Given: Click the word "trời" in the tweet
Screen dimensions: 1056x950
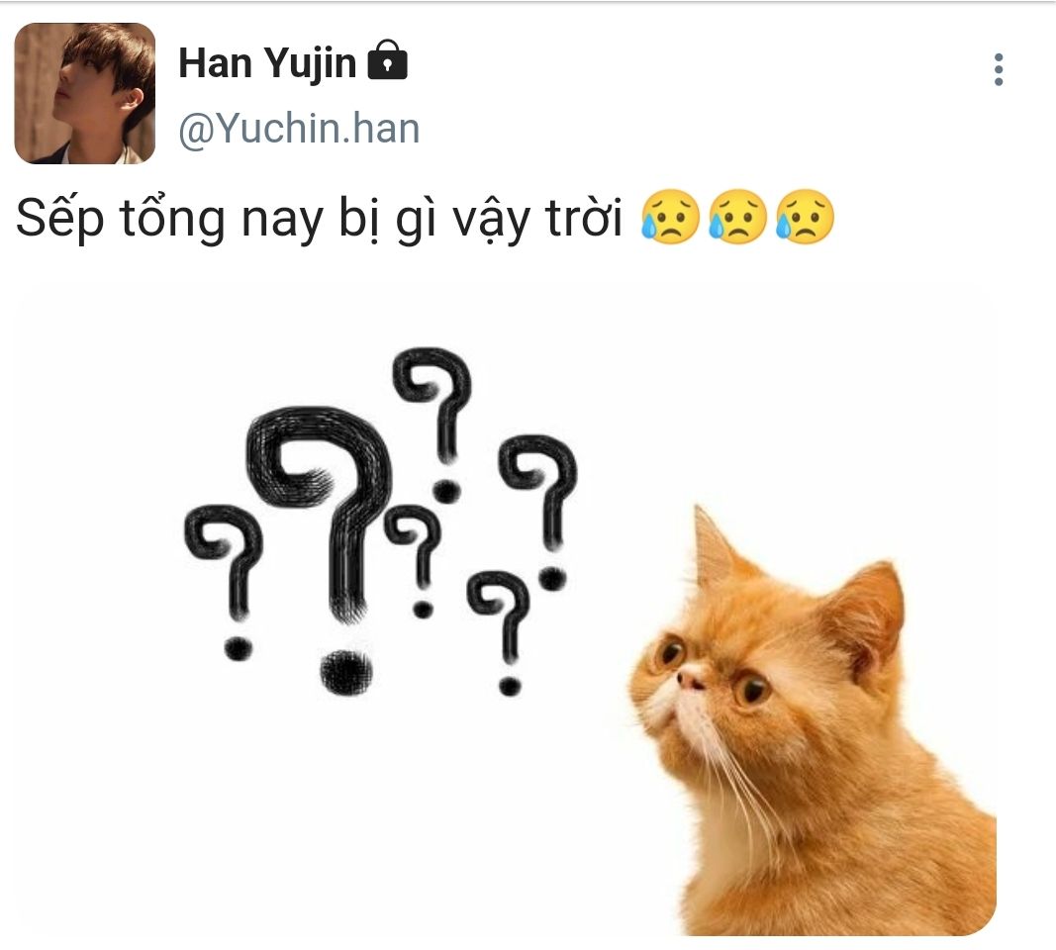Looking at the screenshot, I should coord(584,218).
